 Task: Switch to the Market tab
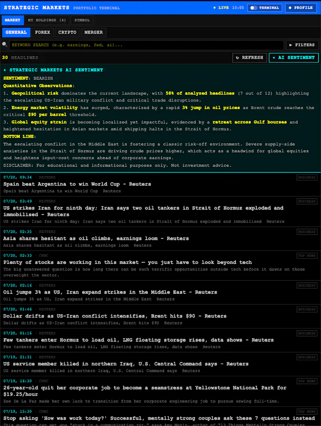coord(12,20)
